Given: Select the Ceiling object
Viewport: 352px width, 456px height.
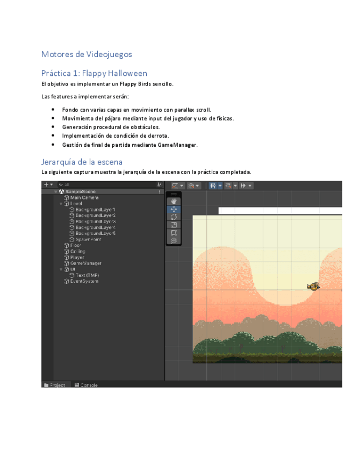Looking at the screenshot, I should pos(78,251).
